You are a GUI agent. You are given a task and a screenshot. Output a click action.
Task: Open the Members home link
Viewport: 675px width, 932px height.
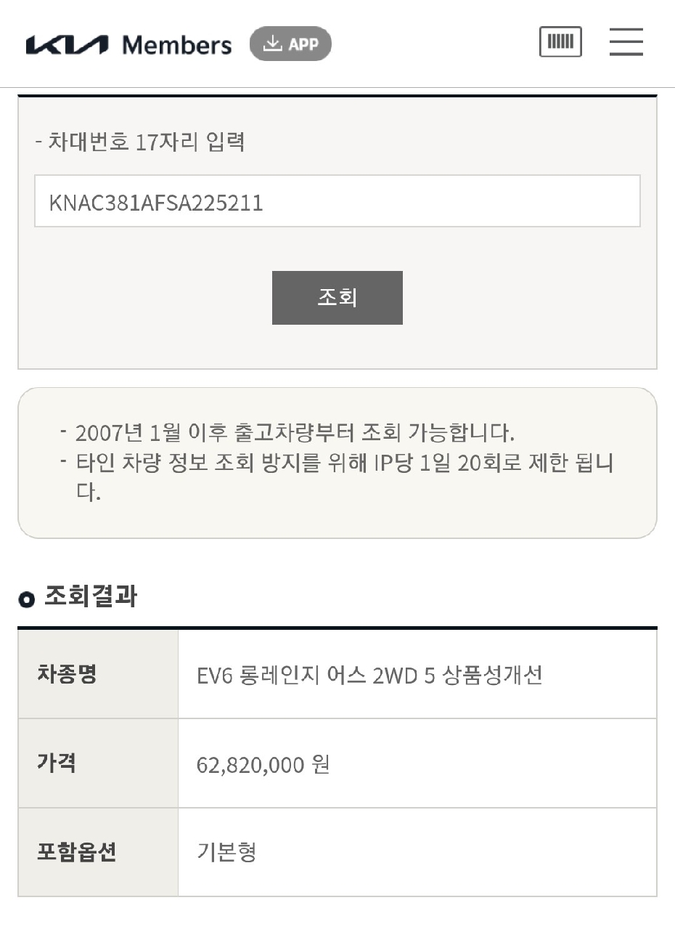[177, 45]
